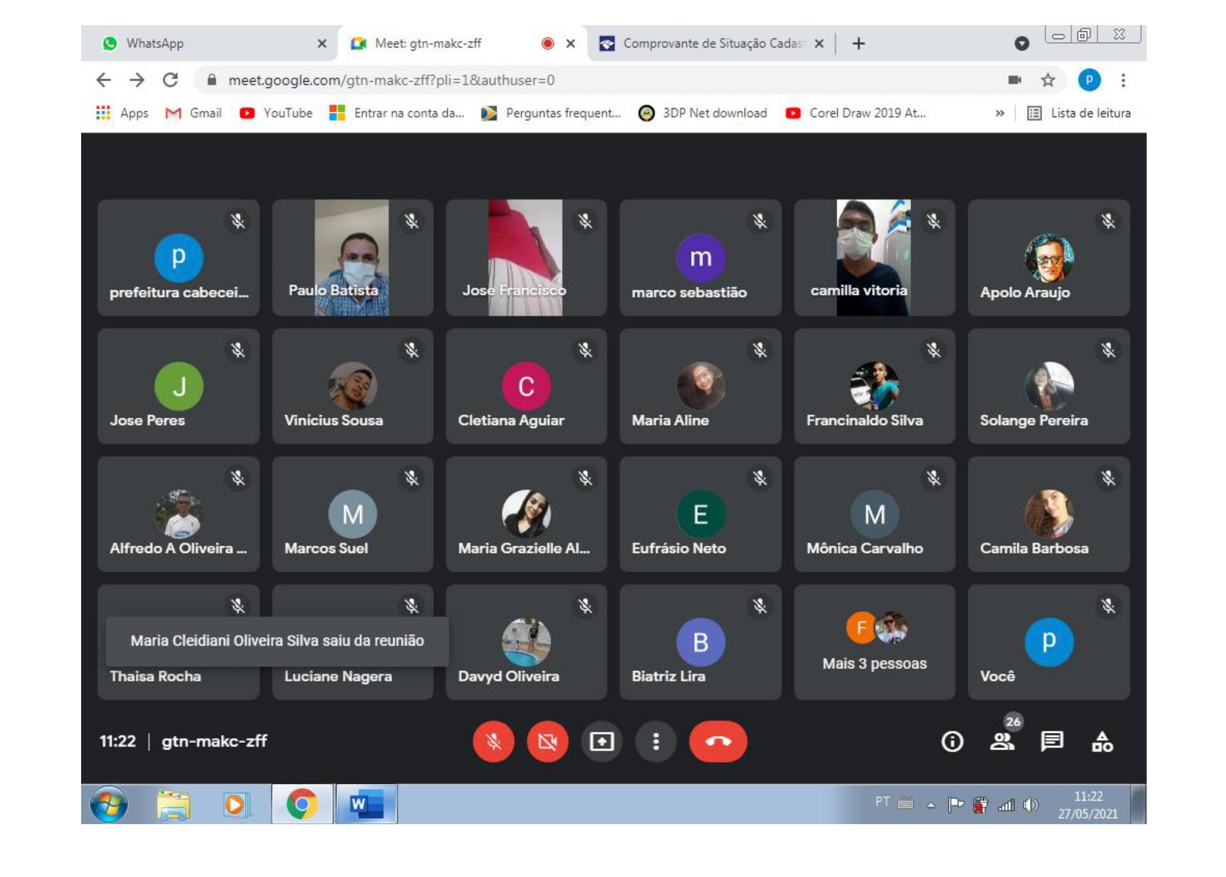Screen dimensions: 1226x877
Task: Expand hidden bookmarks chevron
Action: (x=999, y=113)
